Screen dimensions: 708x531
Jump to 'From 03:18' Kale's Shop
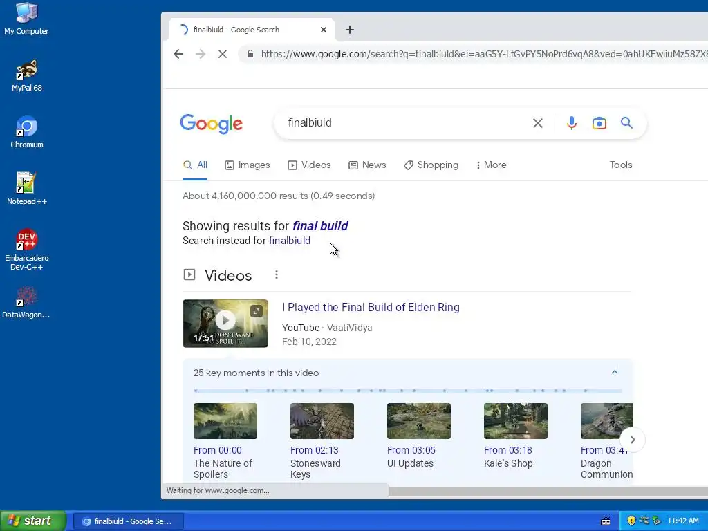(x=508, y=450)
